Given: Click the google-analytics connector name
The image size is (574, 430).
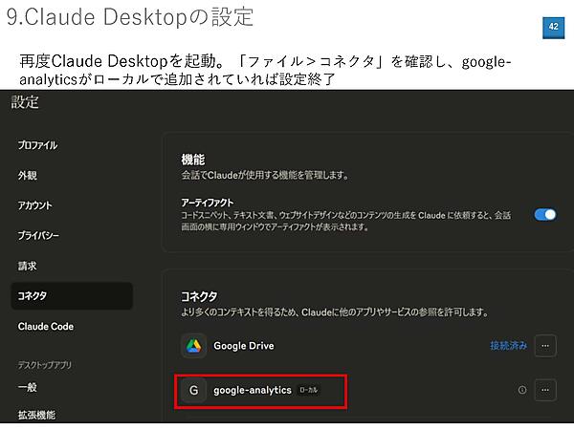Looking at the screenshot, I should coord(252,391).
